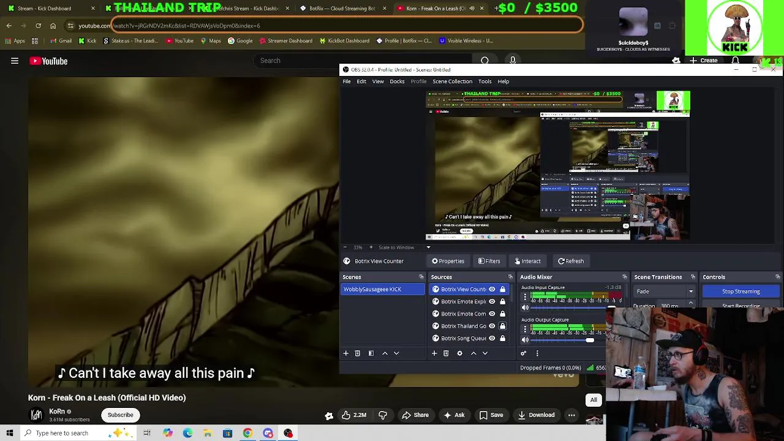Open Microsoft Edge from taskbar
784x441 pixels.
[x=187, y=433]
